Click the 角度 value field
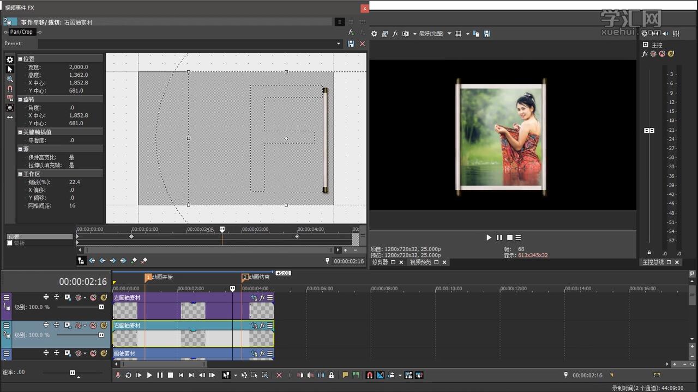 click(x=72, y=108)
